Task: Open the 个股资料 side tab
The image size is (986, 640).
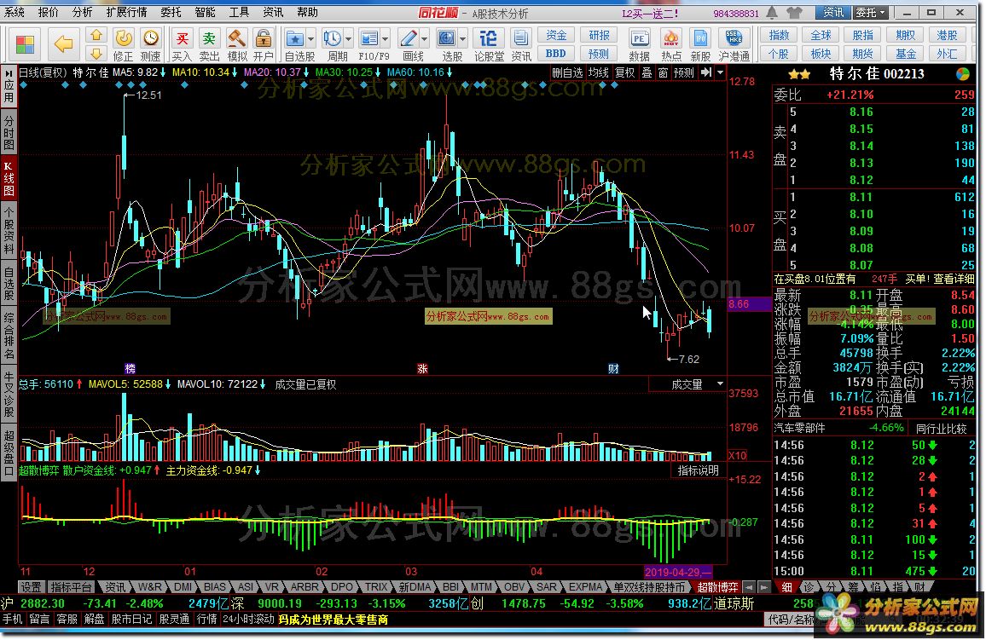Action: click(x=9, y=232)
